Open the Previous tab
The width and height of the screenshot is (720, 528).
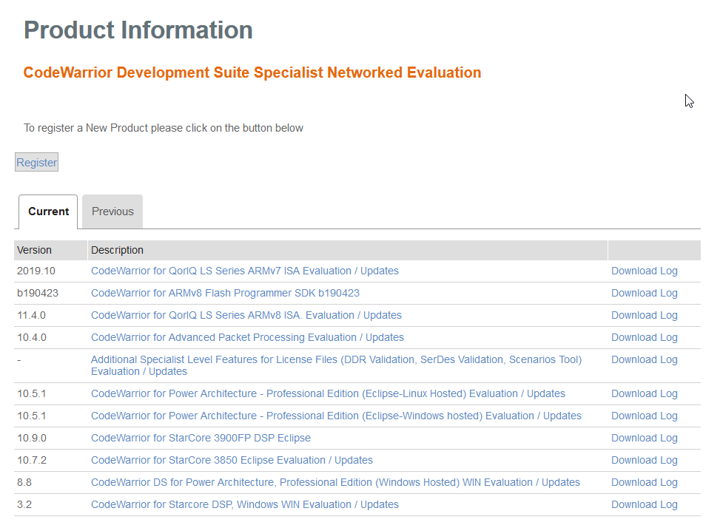[x=112, y=211]
